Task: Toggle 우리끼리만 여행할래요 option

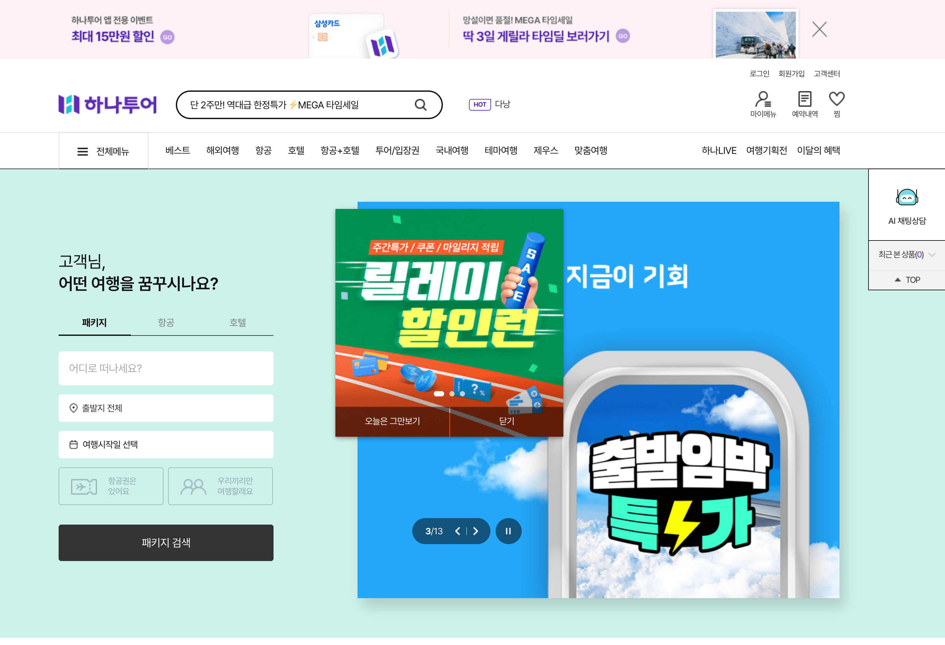Action: coord(220,486)
